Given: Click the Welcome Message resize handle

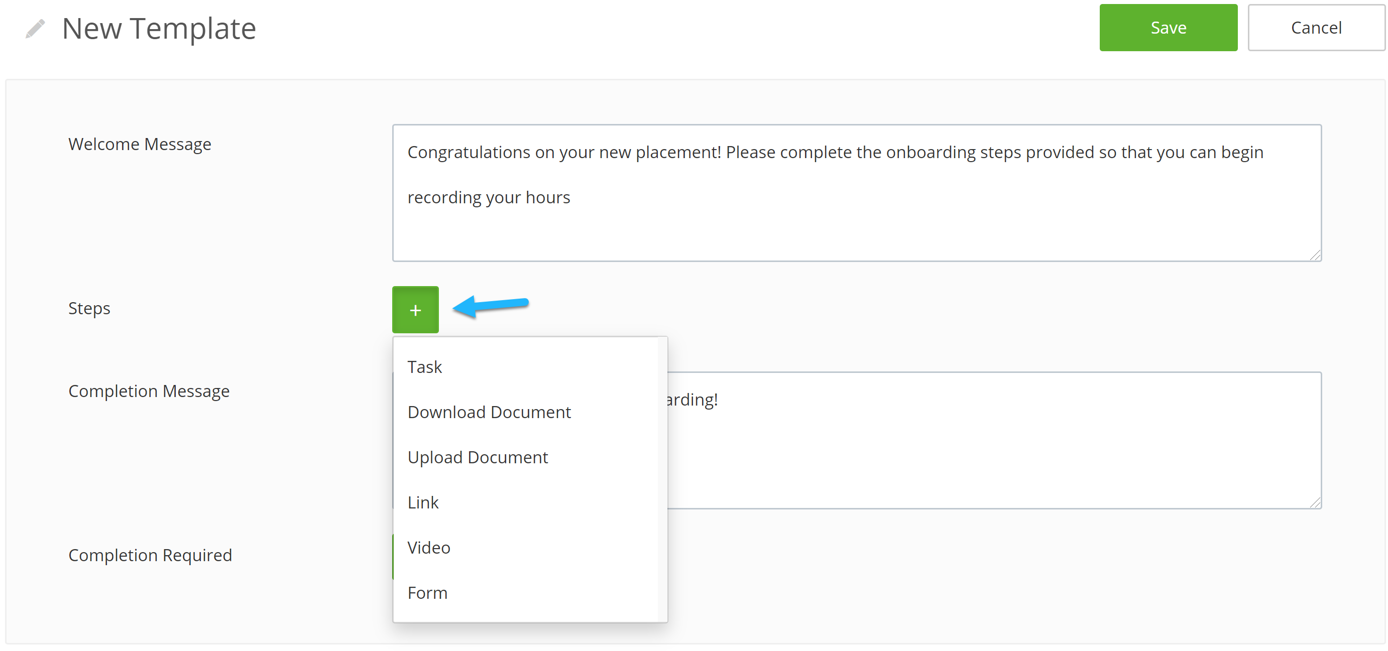Looking at the screenshot, I should (1315, 255).
